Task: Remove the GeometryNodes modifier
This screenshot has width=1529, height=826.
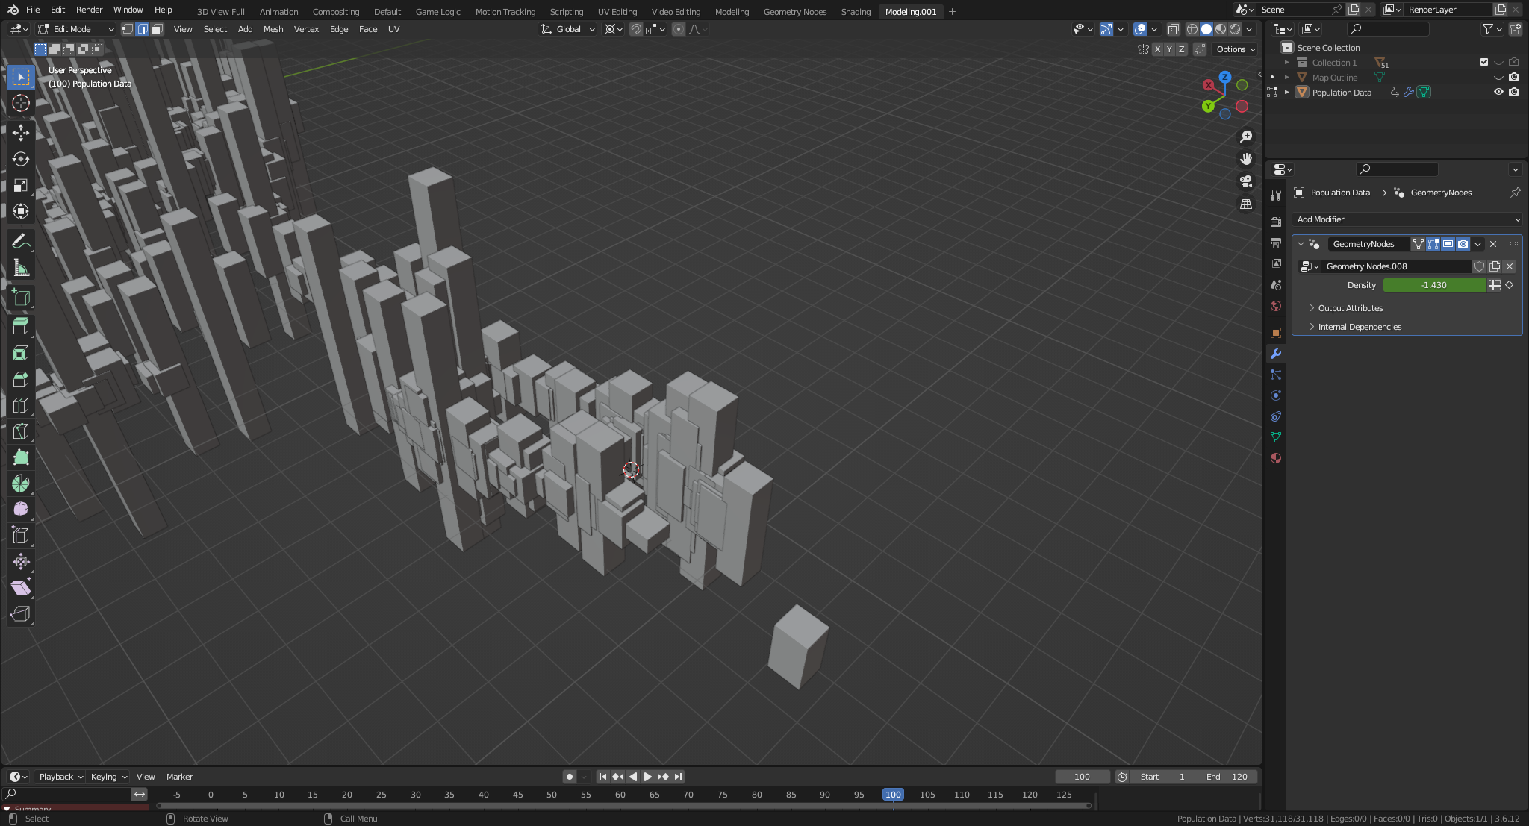Action: 1493,244
